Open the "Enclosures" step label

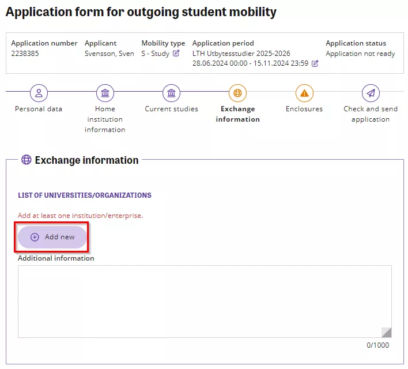pos(304,109)
